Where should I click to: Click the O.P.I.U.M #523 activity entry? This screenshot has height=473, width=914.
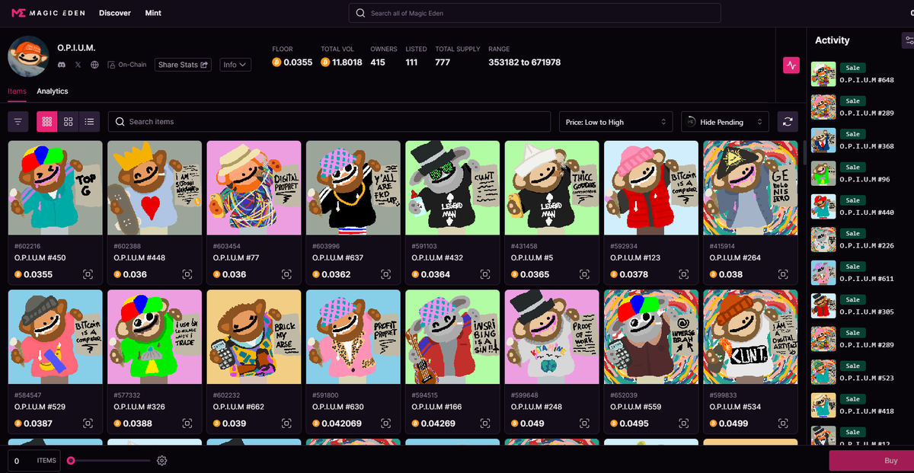coord(861,372)
